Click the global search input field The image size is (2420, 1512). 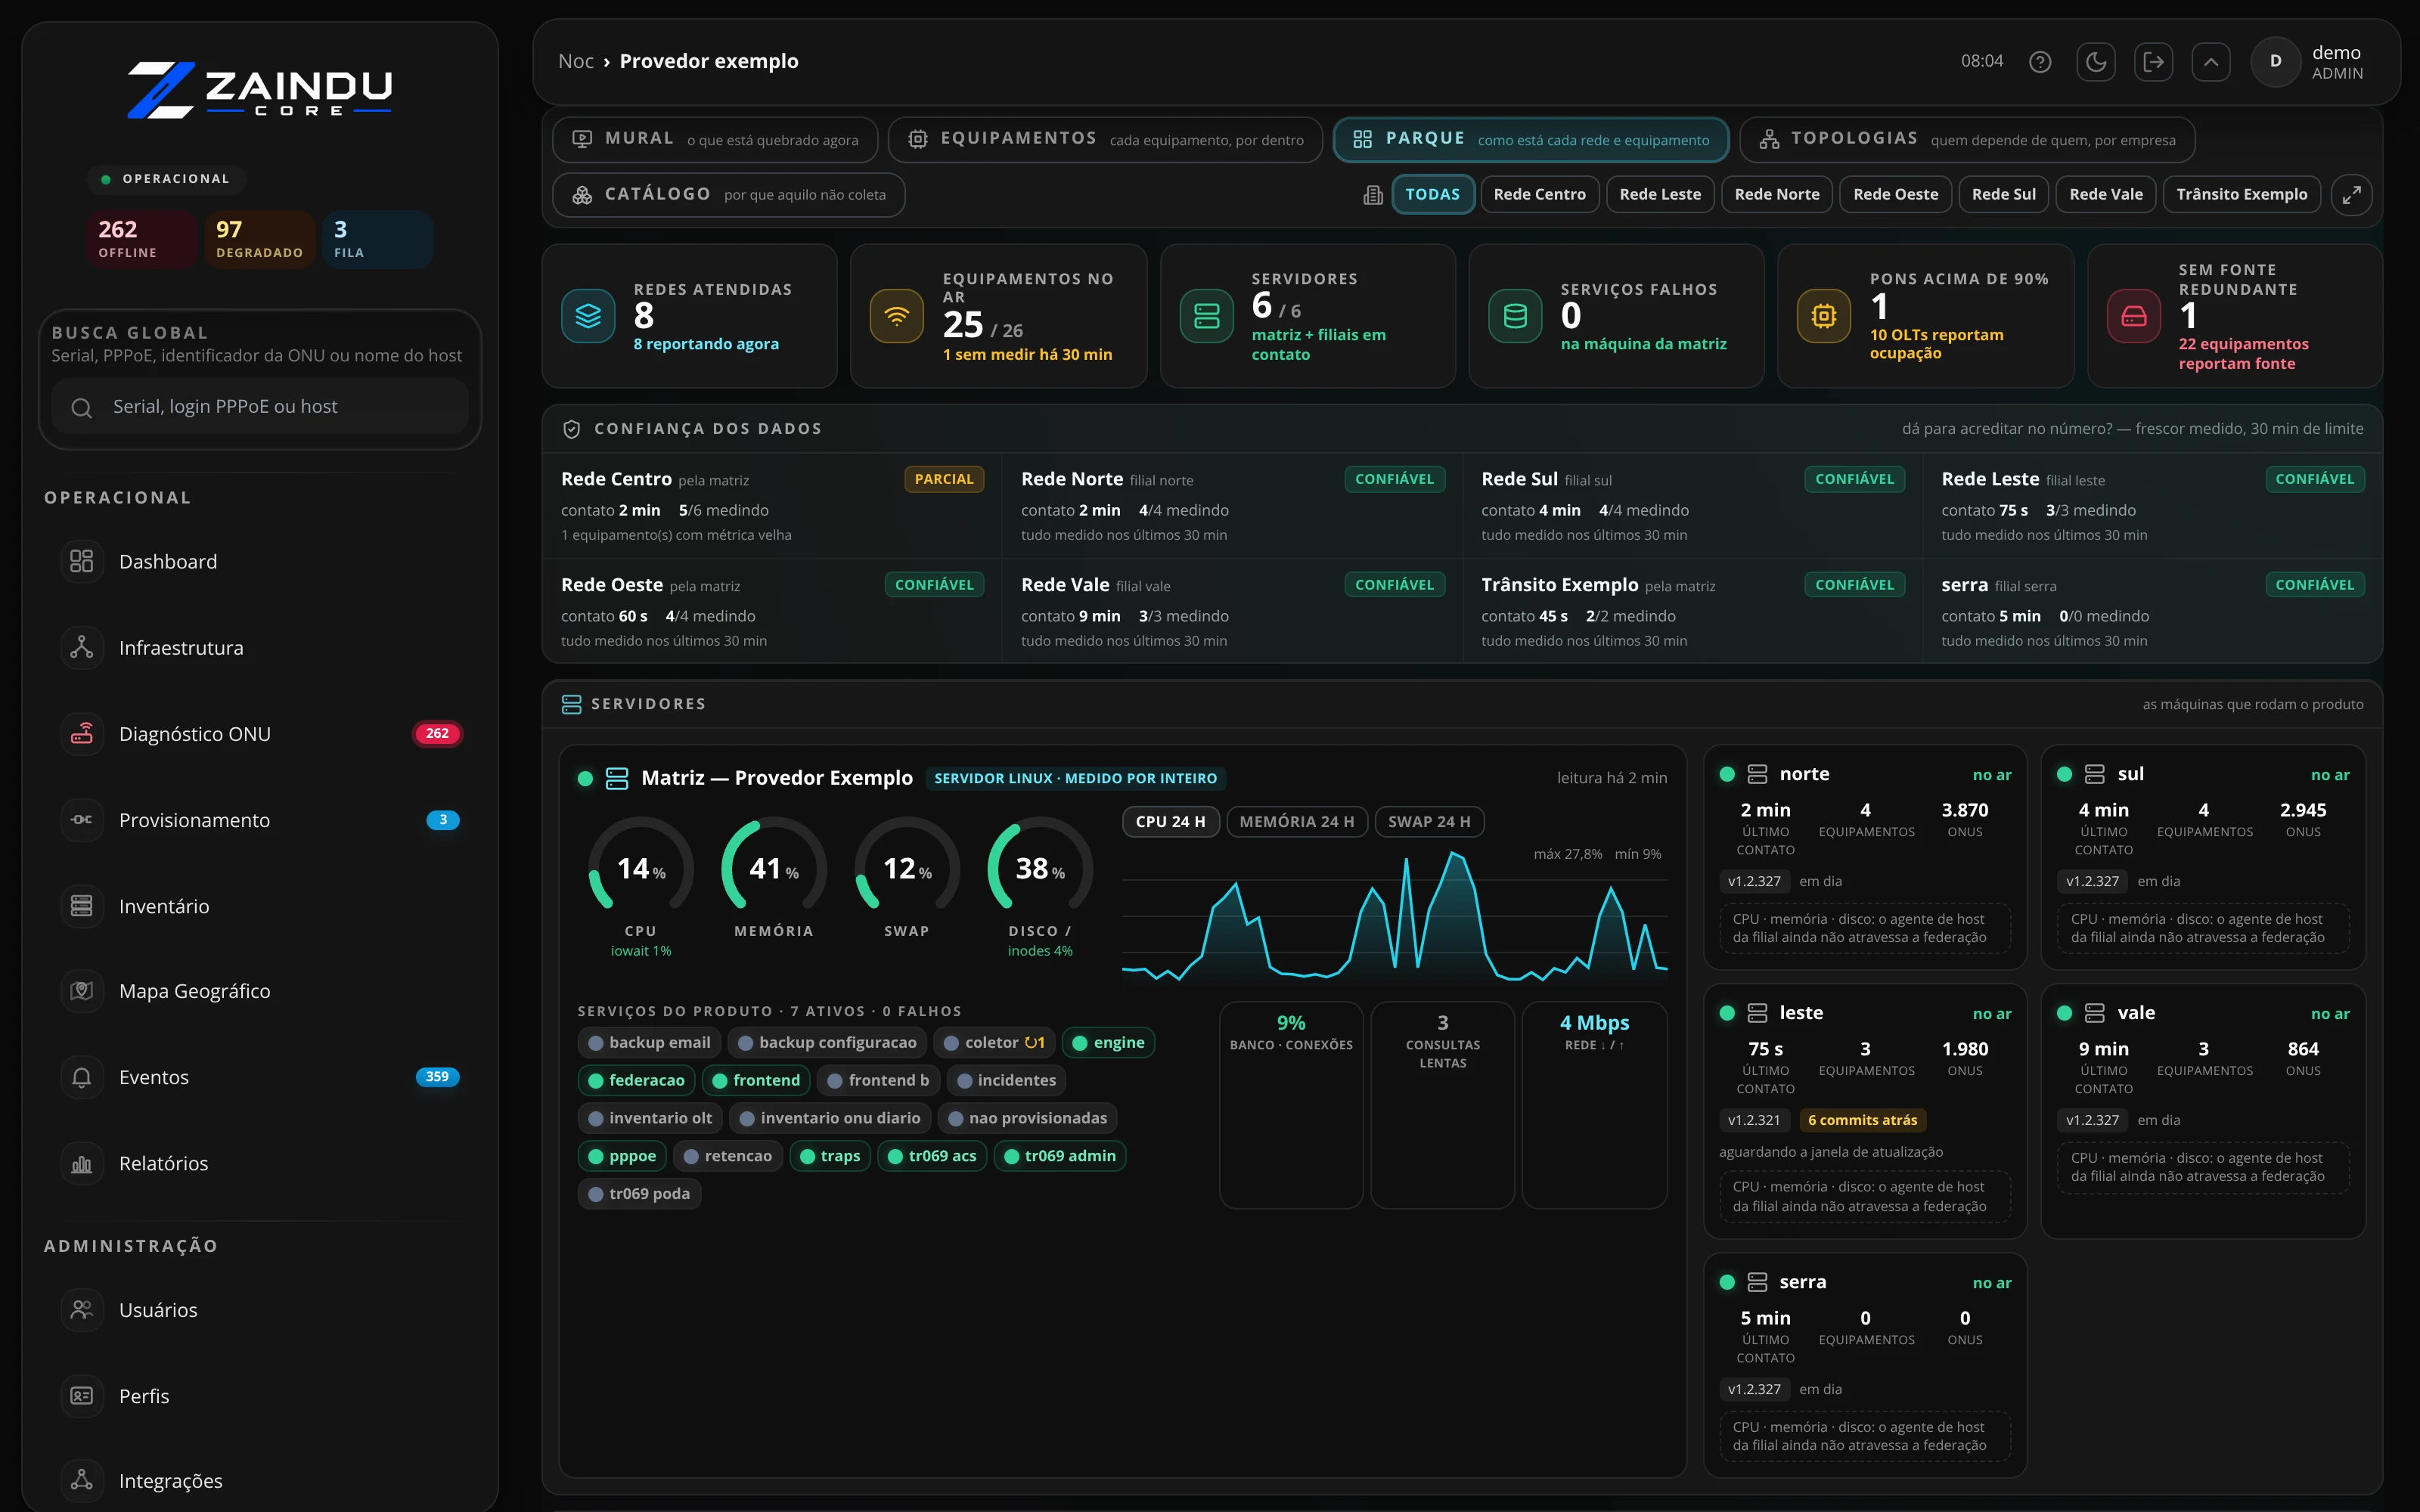pyautogui.click(x=260, y=407)
